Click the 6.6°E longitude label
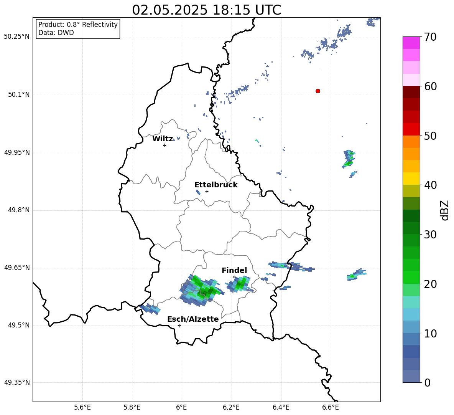 pyautogui.click(x=331, y=407)
